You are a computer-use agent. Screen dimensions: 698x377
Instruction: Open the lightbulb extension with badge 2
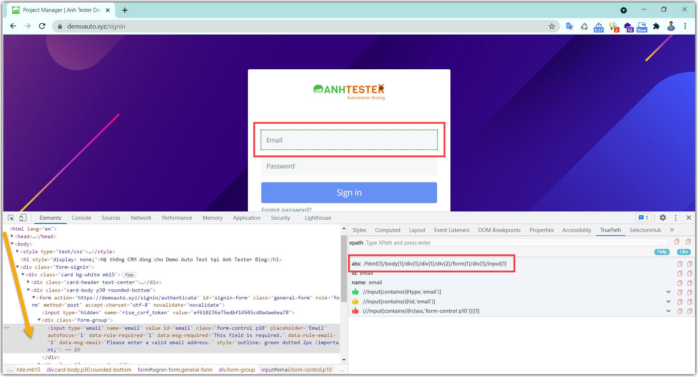[614, 27]
